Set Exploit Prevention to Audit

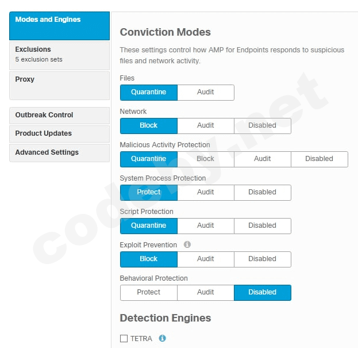coord(205,259)
